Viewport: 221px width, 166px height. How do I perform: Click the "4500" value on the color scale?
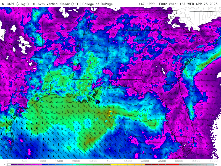[162, 161]
